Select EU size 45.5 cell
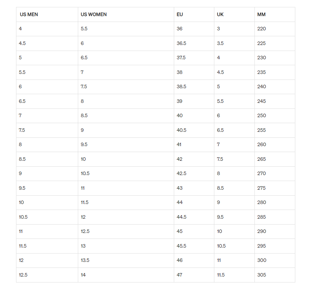The image size is (311, 294). coord(182,246)
